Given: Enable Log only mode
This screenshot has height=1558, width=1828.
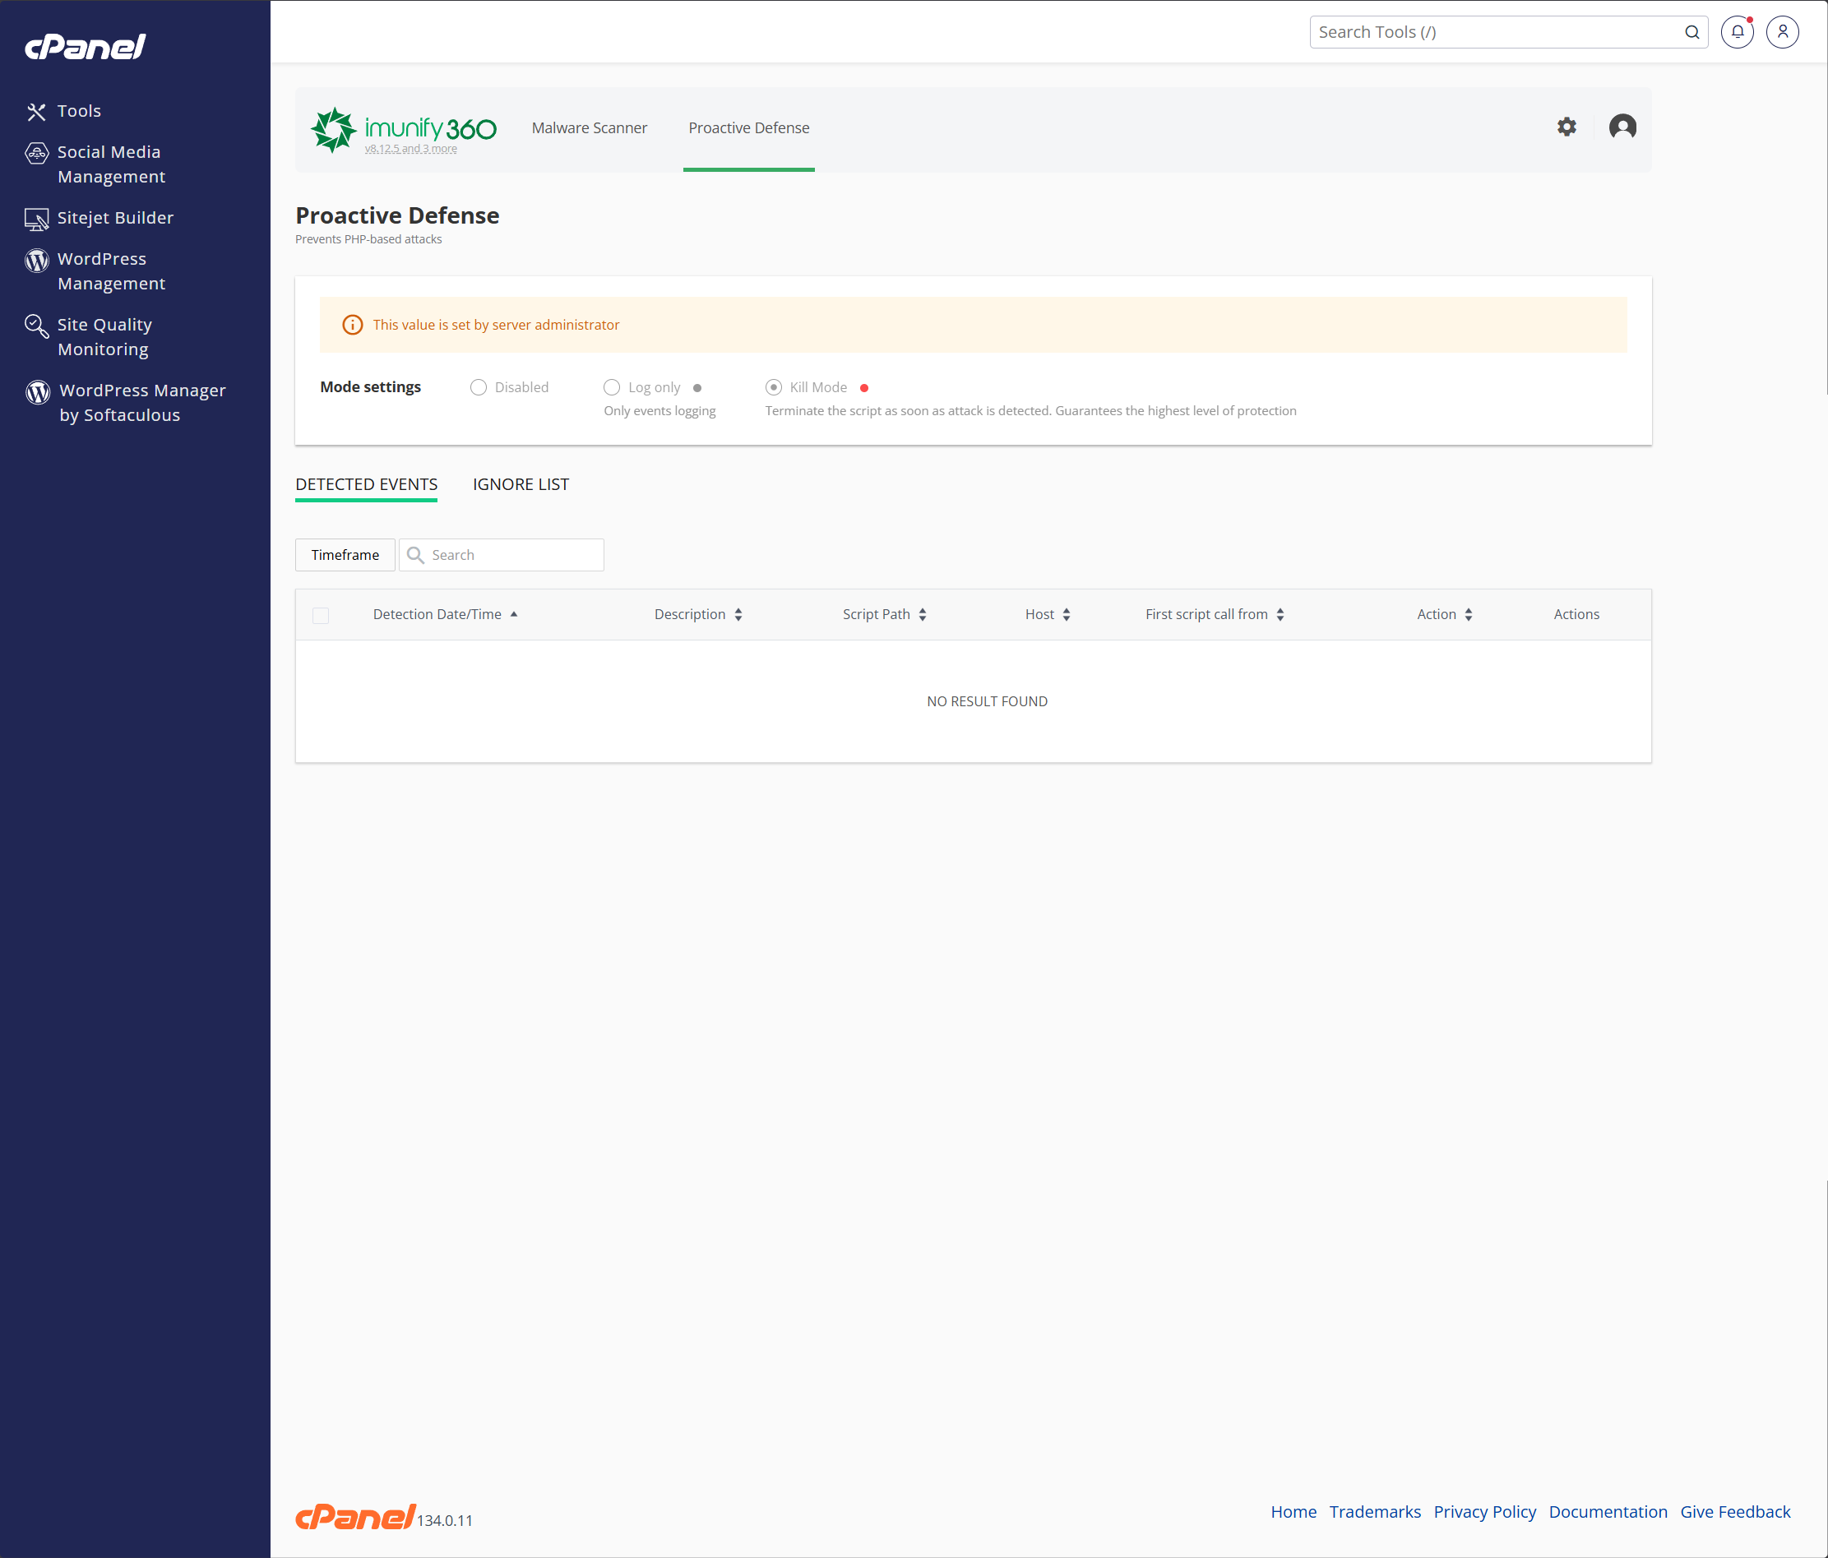Looking at the screenshot, I should pos(613,387).
